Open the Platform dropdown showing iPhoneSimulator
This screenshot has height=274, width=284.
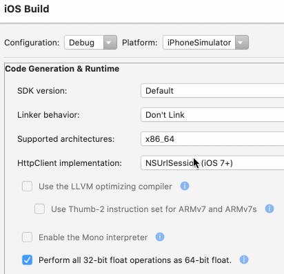click(x=205, y=43)
